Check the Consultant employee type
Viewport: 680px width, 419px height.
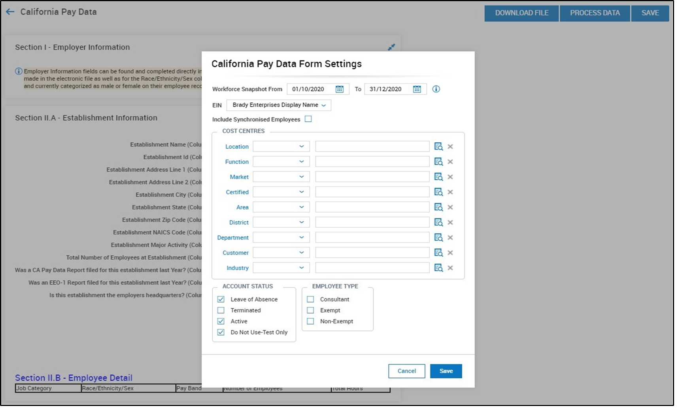click(x=310, y=299)
